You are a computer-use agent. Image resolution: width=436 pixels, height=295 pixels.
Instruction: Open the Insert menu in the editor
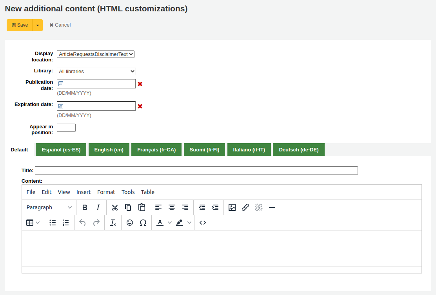point(84,192)
